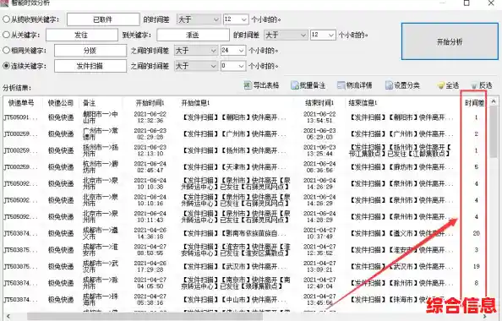Click 全选 select all
Screen dimensions: 502x321
pos(448,85)
